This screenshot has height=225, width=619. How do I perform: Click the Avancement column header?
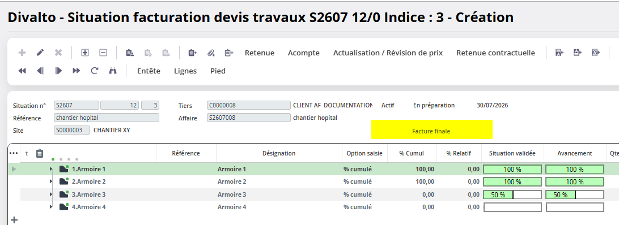click(x=575, y=153)
